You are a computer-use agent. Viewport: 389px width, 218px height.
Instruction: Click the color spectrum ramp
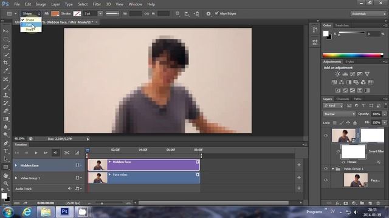(353, 55)
